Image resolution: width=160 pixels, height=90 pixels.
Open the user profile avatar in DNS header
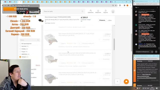113,12
